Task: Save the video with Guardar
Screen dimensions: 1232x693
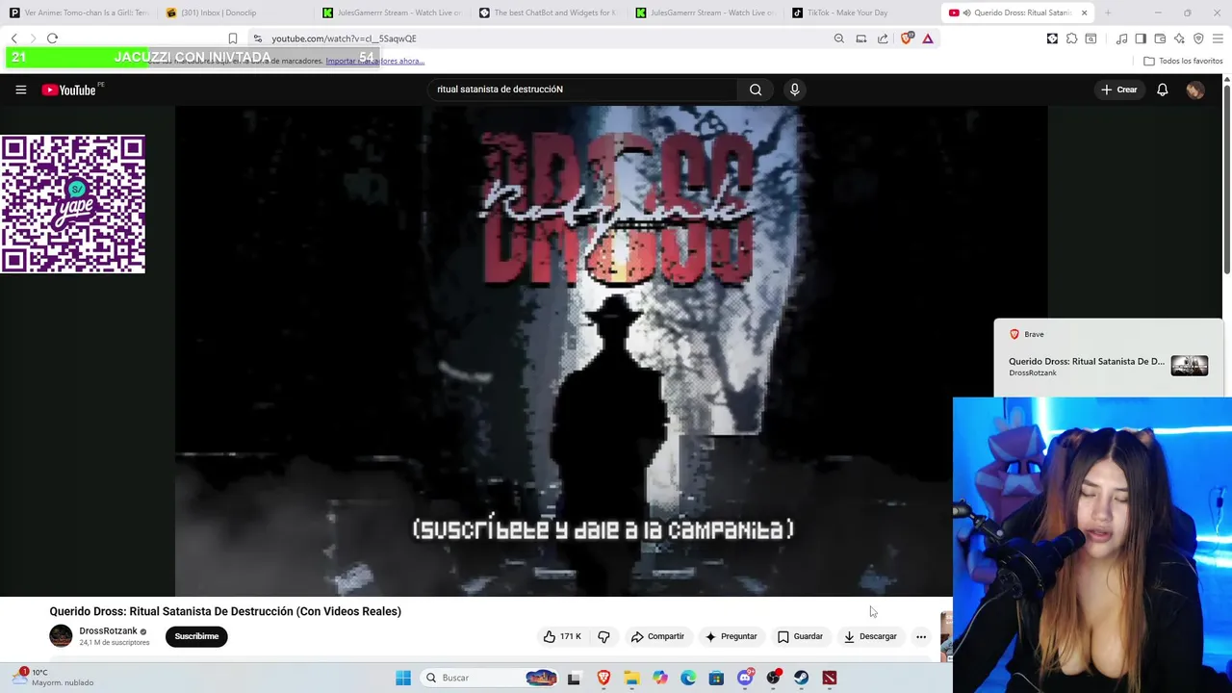Action: click(x=800, y=636)
